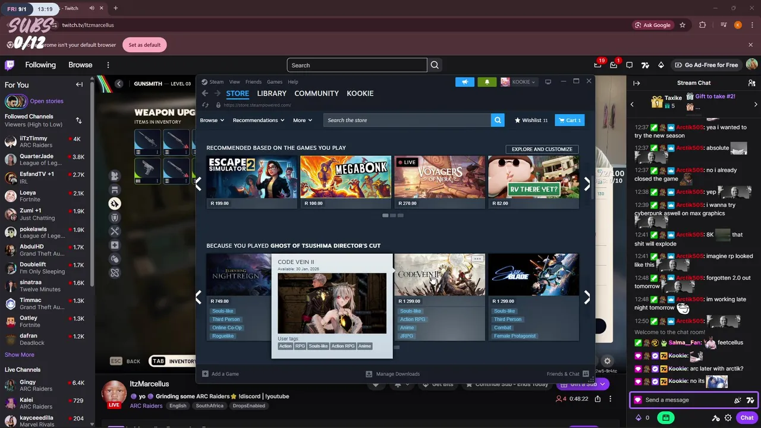Open Twitch user avatar menu
Viewport: 761px width, 428px height.
point(751,65)
